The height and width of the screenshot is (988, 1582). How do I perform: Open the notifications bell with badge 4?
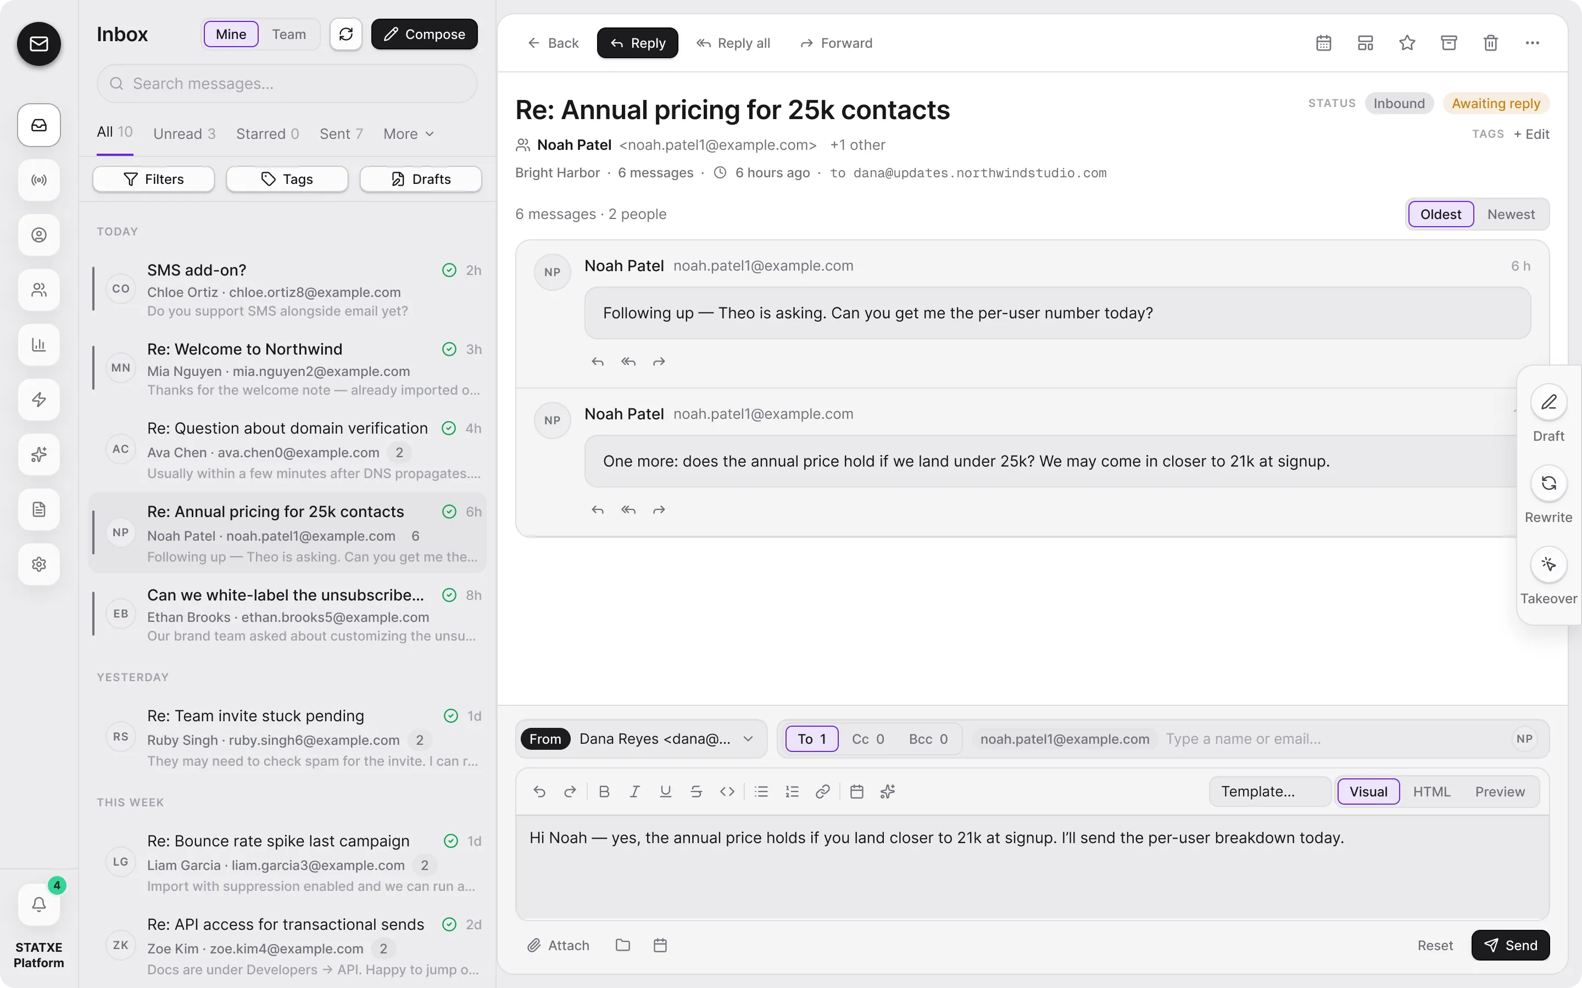pos(39,905)
